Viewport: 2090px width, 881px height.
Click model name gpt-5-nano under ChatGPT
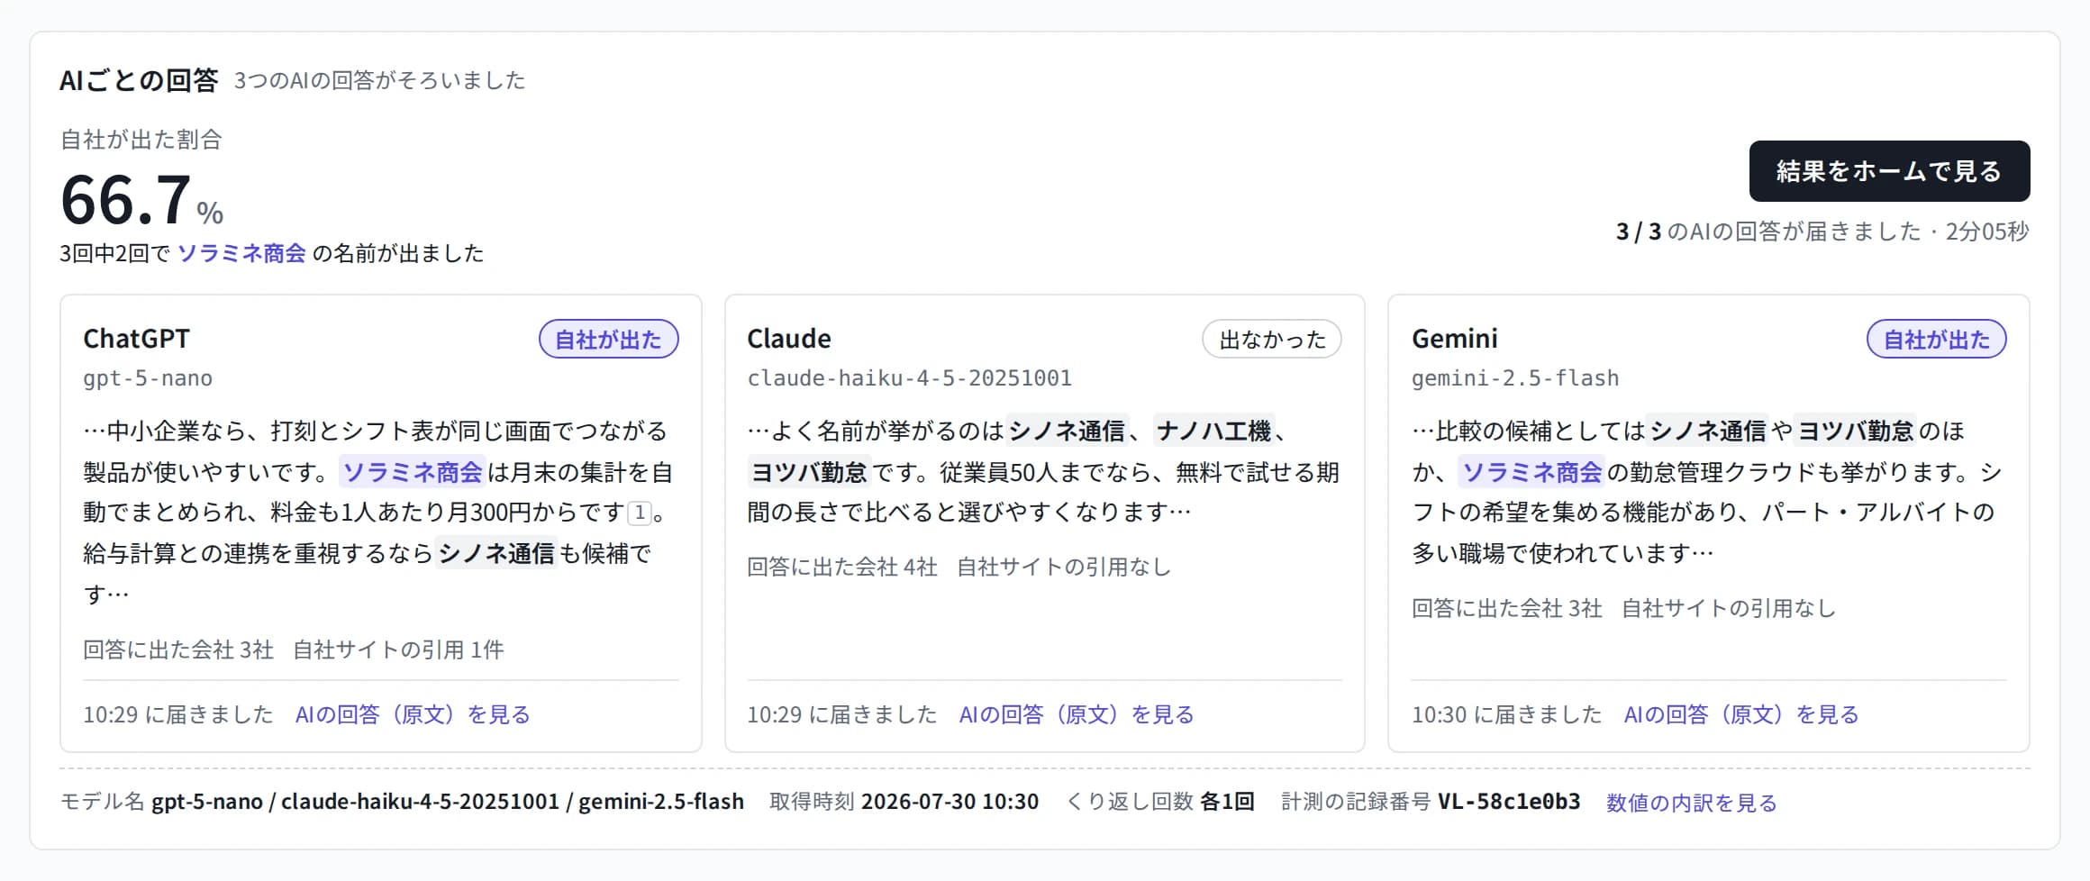click(148, 378)
